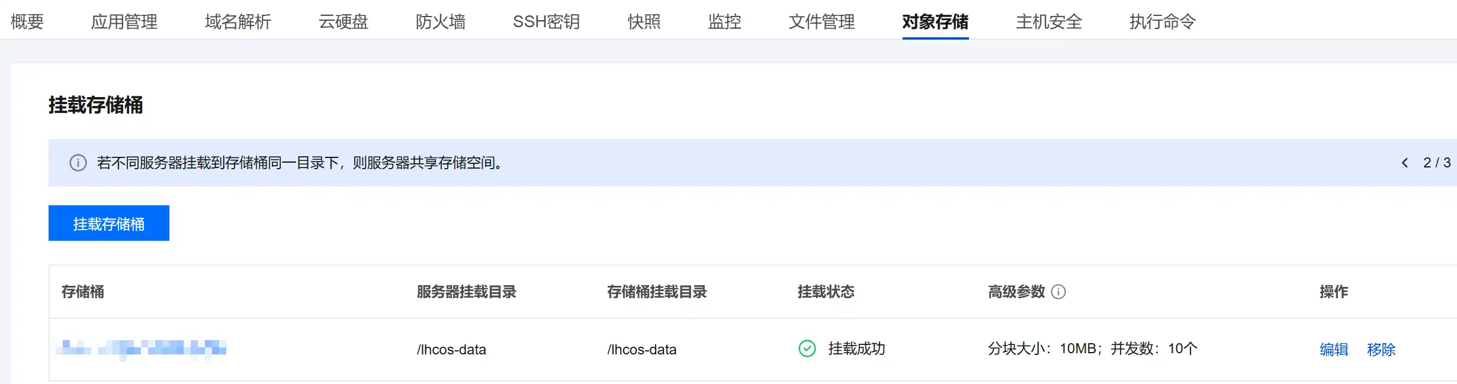The width and height of the screenshot is (1457, 384).
Task: Open 主机安全 tab
Action: (1049, 21)
